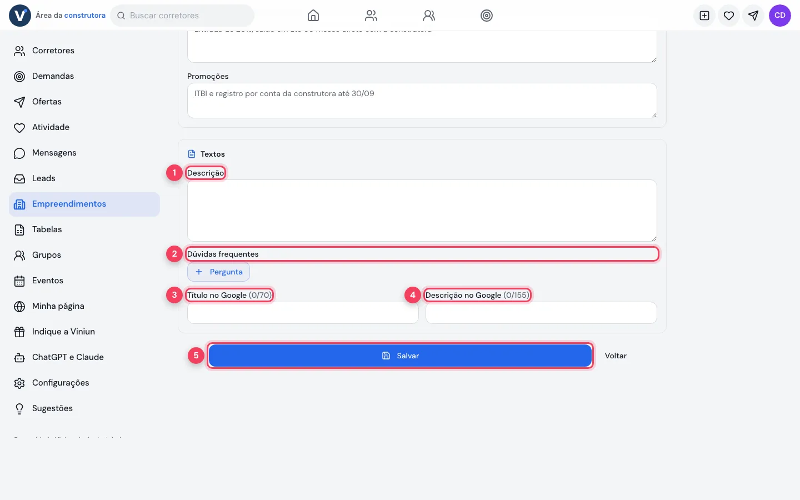
Task: Click the Sugestões lightbulb icon
Action: click(x=19, y=409)
